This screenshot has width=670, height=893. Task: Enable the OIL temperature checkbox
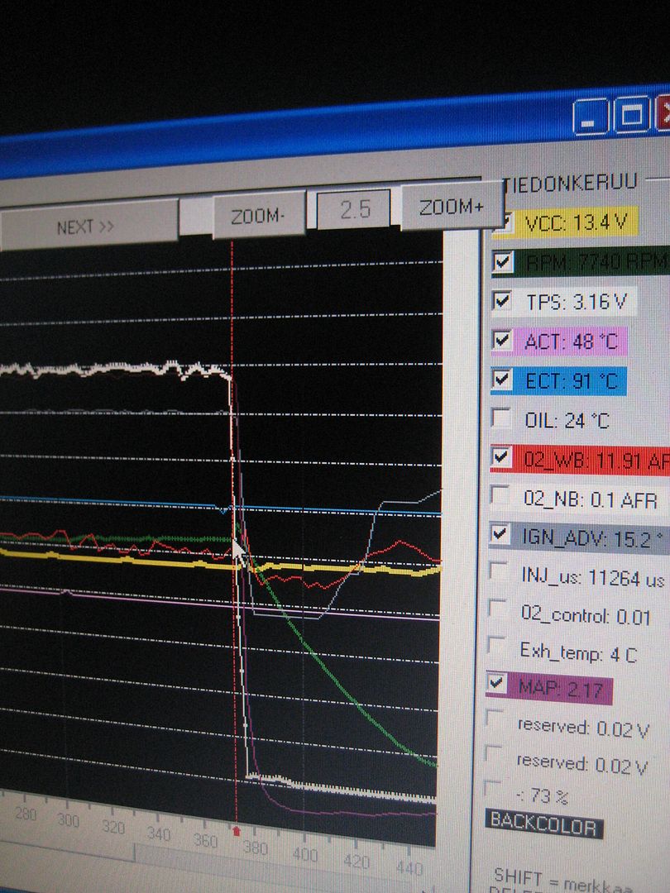501,418
